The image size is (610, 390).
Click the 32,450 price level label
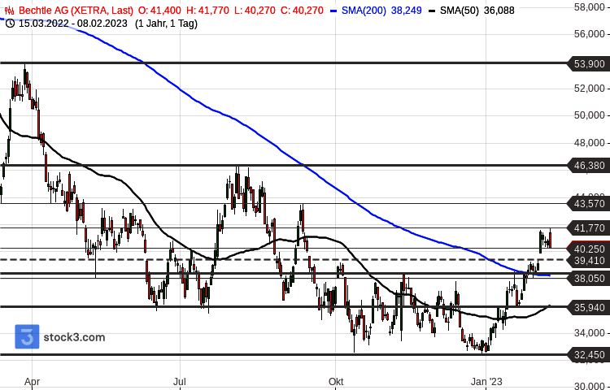click(589, 354)
